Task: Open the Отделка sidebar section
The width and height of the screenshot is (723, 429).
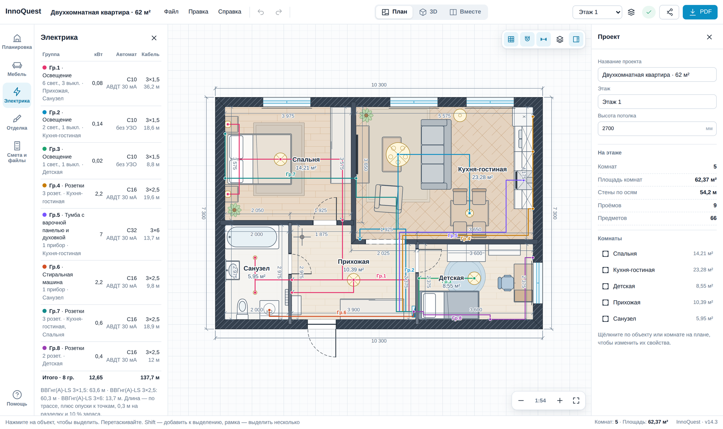Action: point(17,123)
